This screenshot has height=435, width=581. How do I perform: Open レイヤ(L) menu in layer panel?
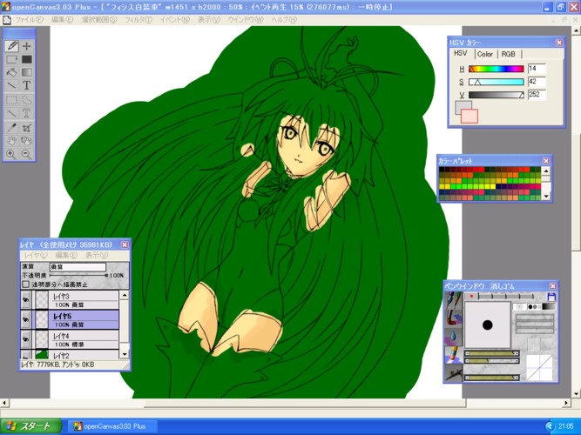coord(36,255)
